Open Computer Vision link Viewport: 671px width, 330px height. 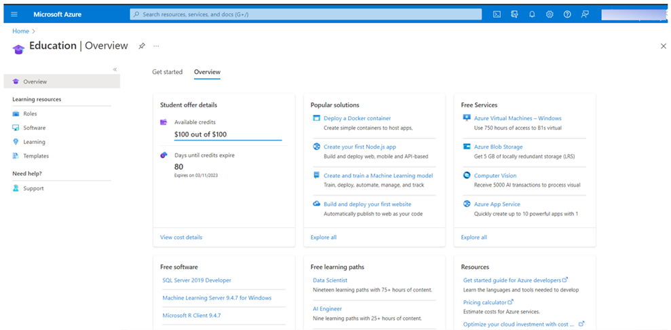point(495,175)
